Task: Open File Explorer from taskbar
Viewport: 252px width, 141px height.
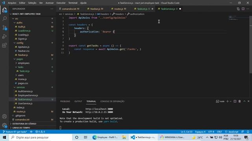Action: pos(124,137)
